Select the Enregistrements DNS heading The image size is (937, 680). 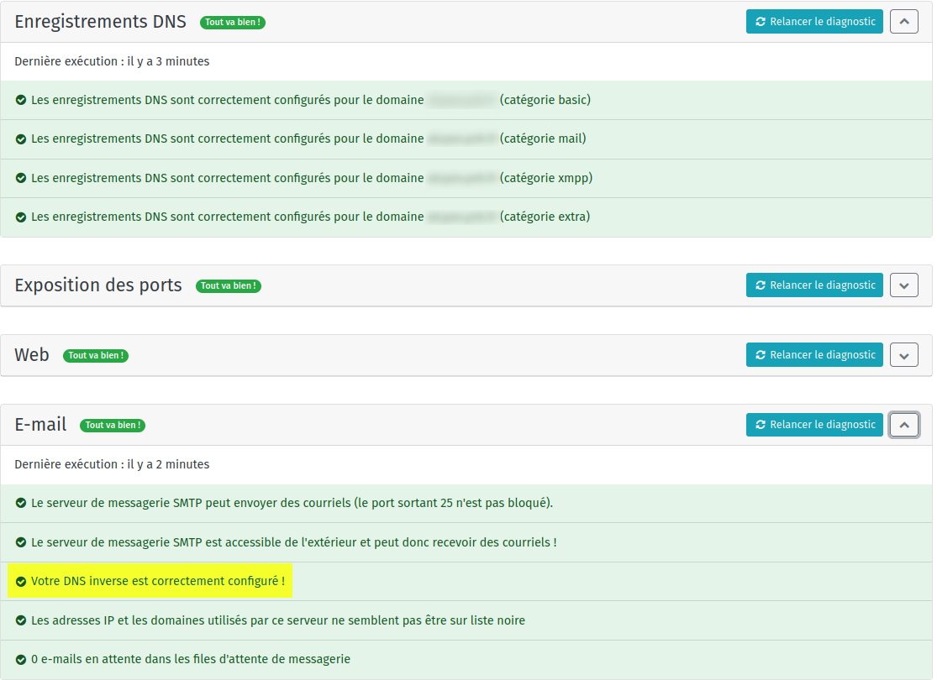tap(100, 22)
